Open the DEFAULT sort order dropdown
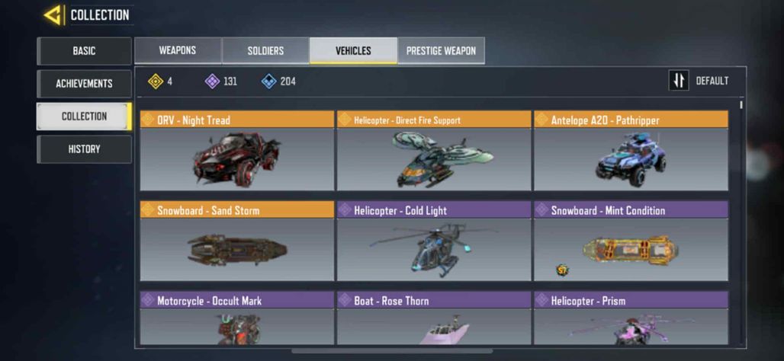 pos(712,81)
